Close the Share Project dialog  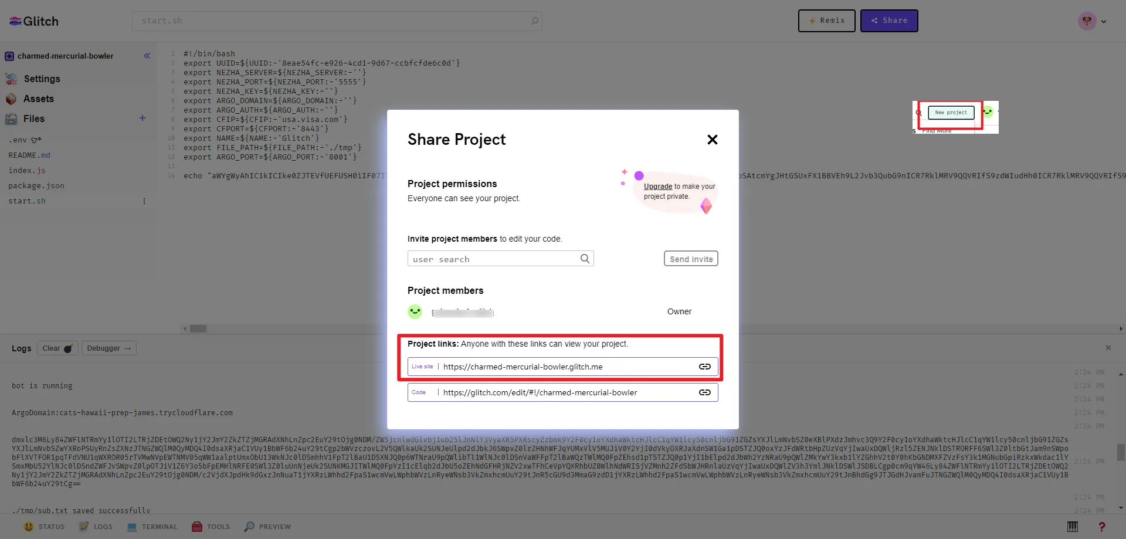[x=712, y=140]
